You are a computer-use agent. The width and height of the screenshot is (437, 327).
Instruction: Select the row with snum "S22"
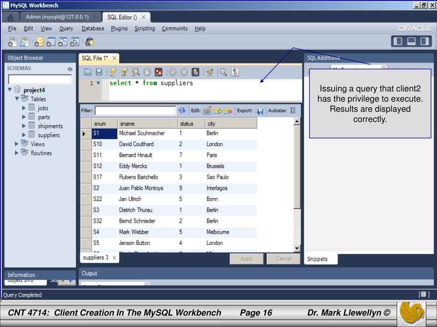(168, 199)
